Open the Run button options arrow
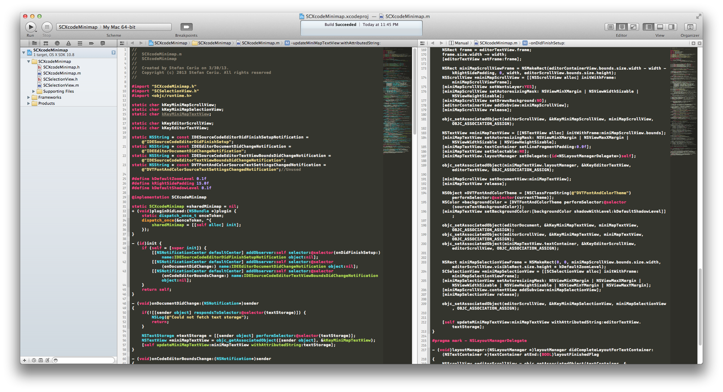The width and height of the screenshot is (723, 392). pos(36,32)
